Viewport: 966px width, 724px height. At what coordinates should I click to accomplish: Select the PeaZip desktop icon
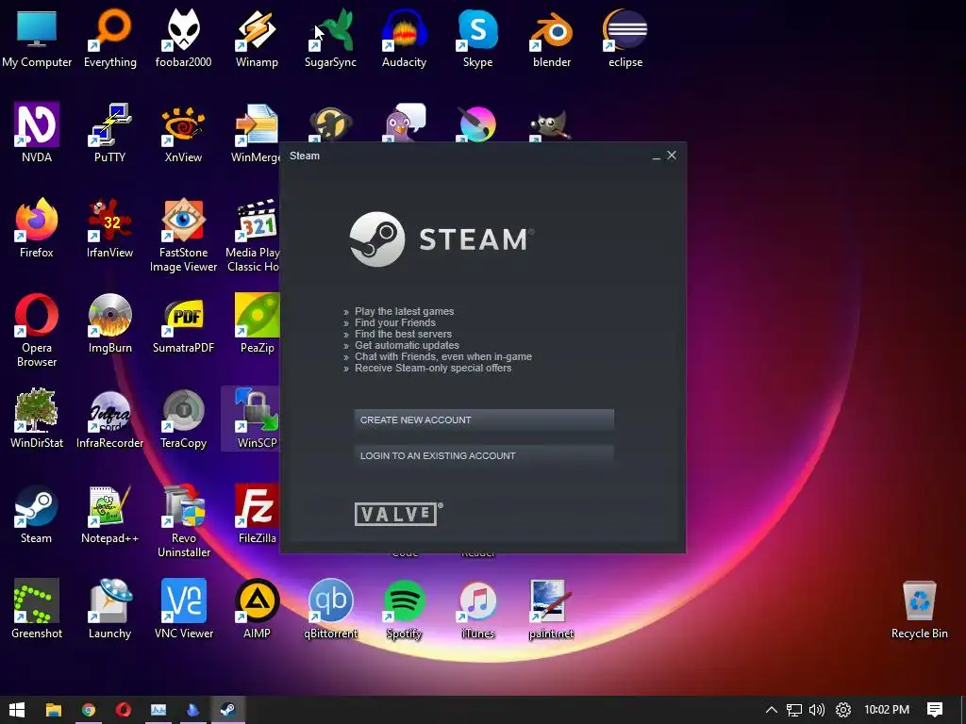point(257,324)
